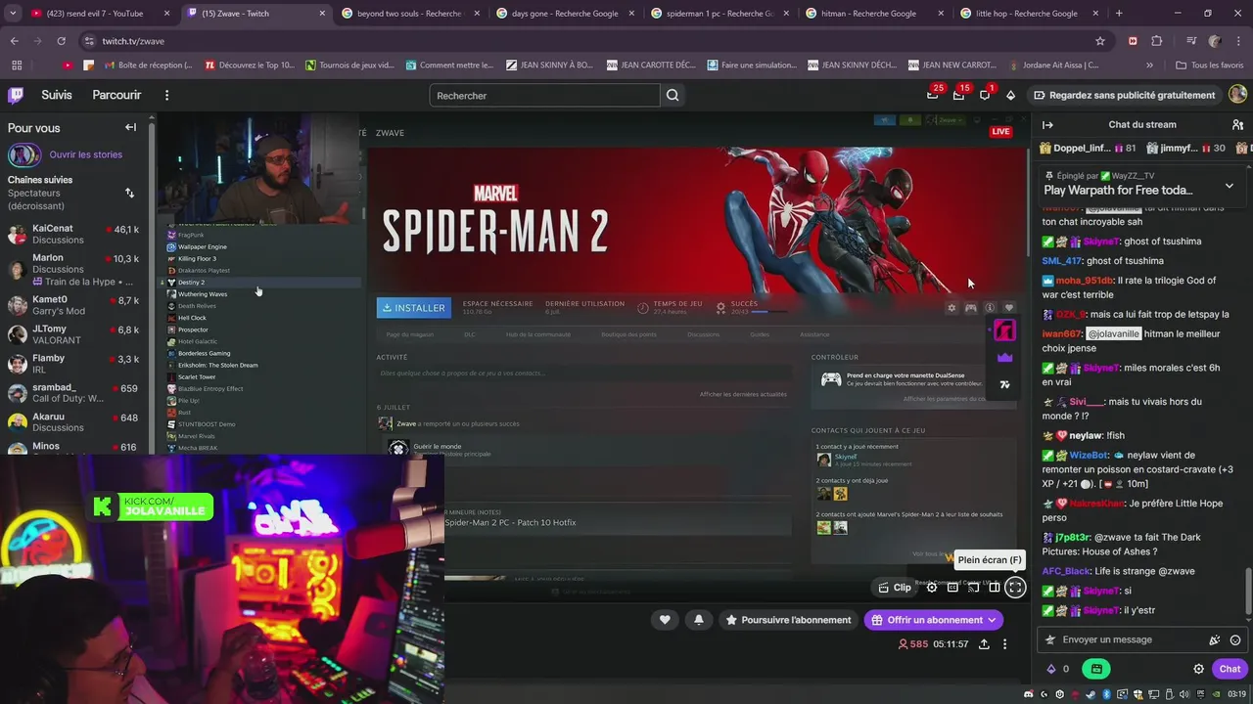Open Flamby IRL channel
The image size is (1253, 704).
73,364
